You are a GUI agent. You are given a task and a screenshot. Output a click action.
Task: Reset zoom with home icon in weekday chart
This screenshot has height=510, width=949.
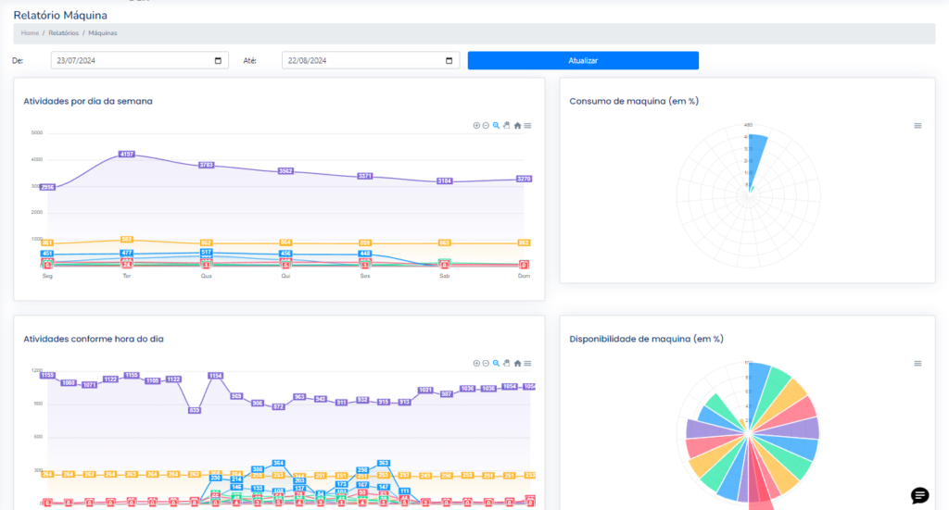coord(517,126)
